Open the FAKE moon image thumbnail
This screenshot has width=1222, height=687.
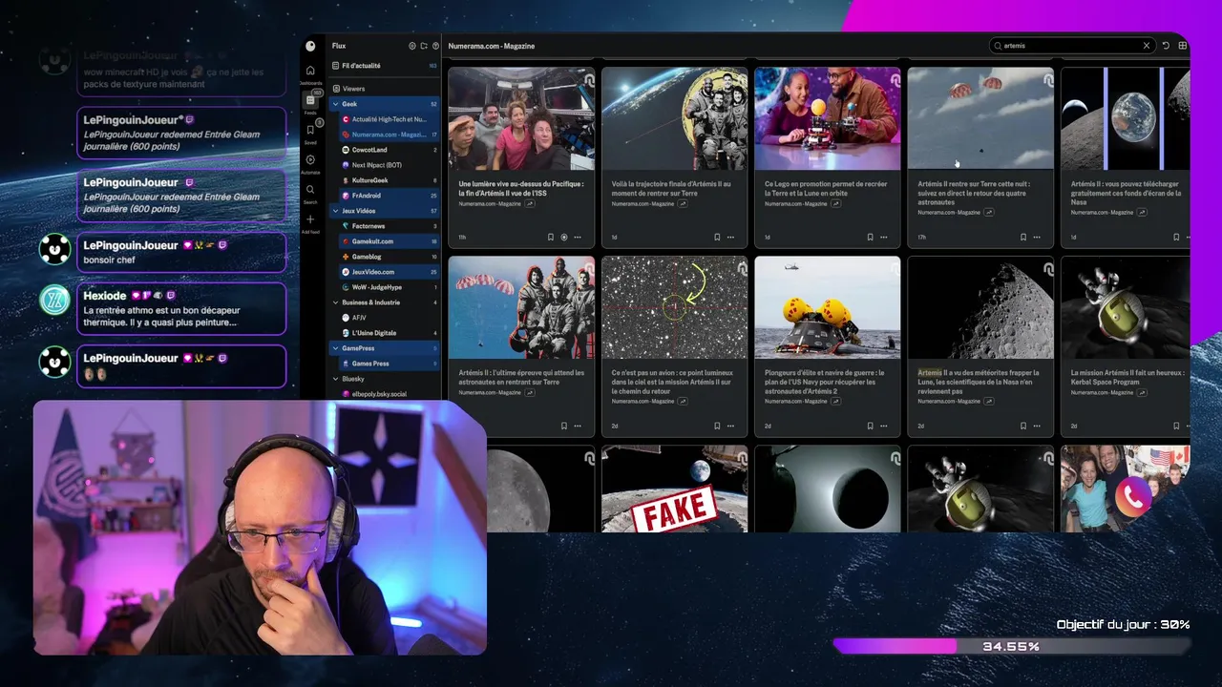(x=675, y=489)
